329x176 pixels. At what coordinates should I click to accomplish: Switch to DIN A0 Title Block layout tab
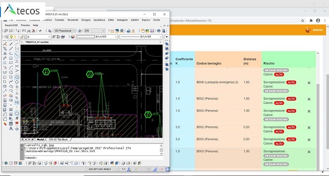(58, 139)
